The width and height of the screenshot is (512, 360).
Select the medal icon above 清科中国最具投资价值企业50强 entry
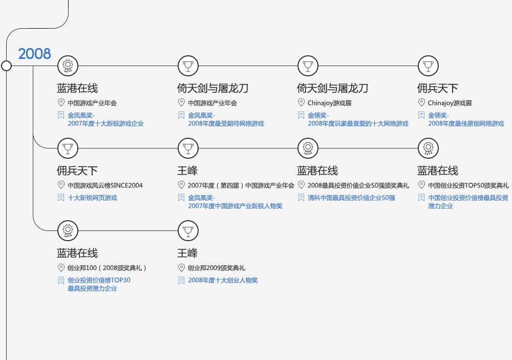(x=308, y=148)
